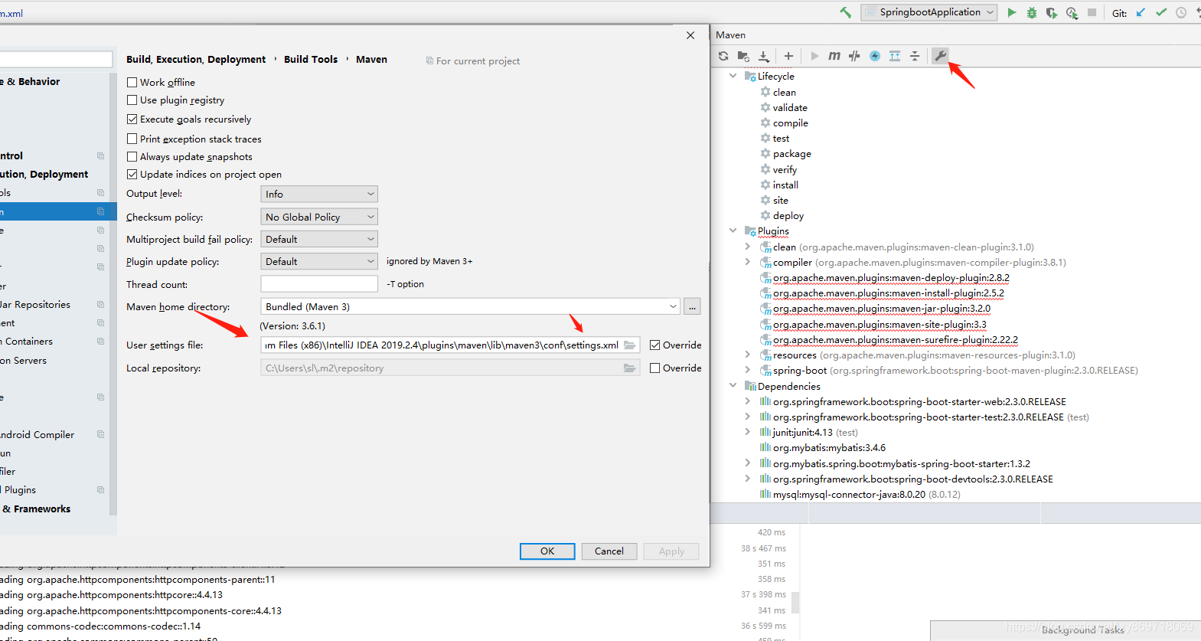
Task: Enable Print exception stack traces checkbox
Action: tap(132, 139)
